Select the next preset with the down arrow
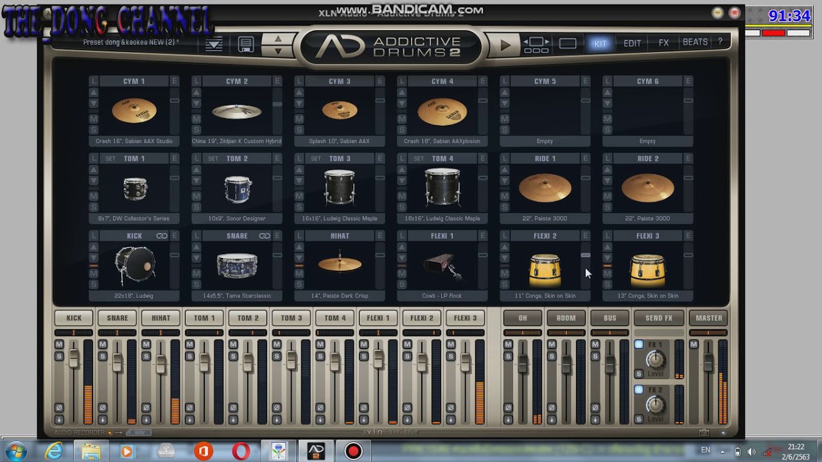The width and height of the screenshot is (822, 462). 278,51
